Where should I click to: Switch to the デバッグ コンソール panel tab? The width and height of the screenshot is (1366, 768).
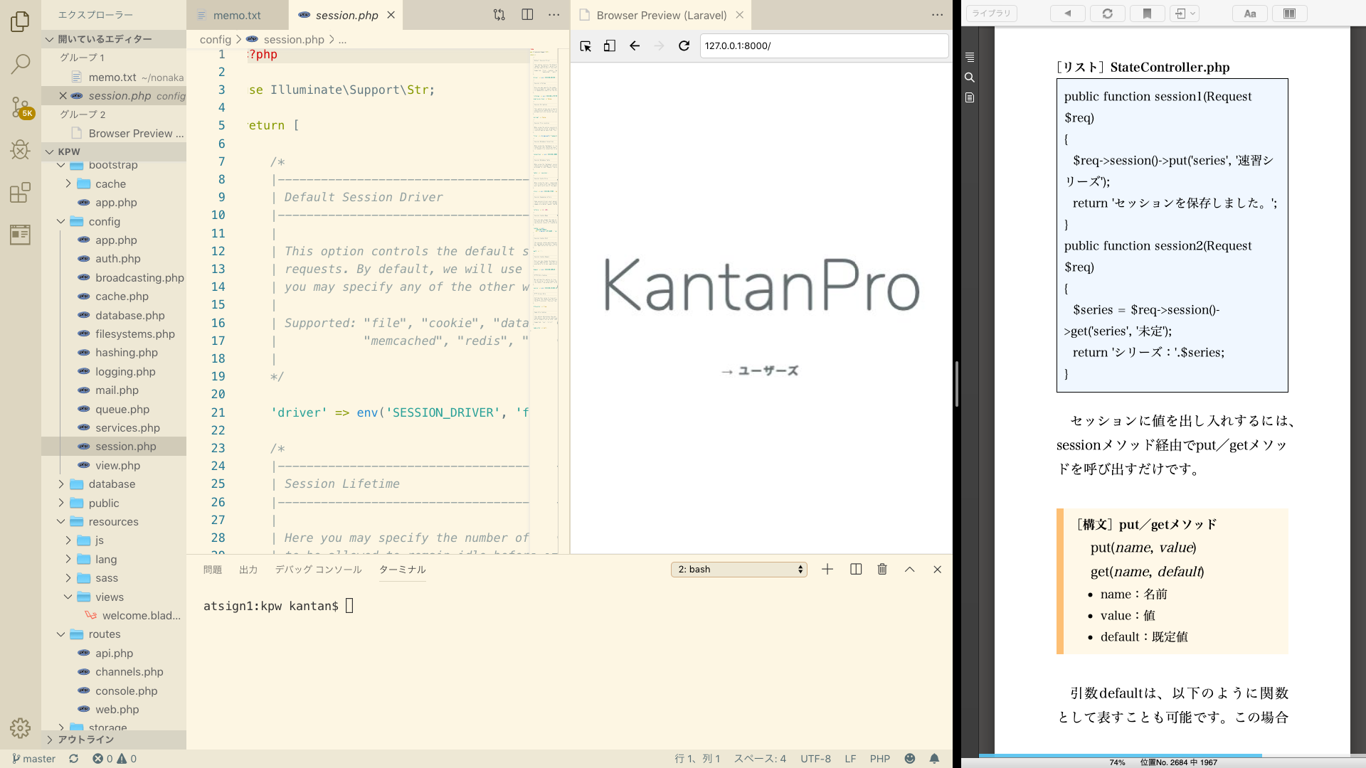[318, 569]
